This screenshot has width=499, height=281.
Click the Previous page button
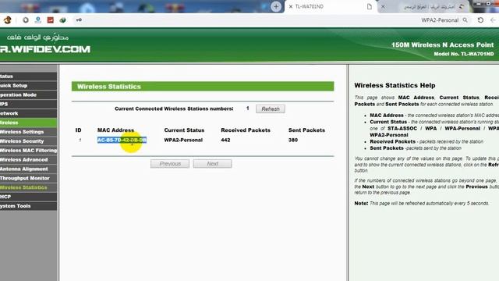click(170, 164)
